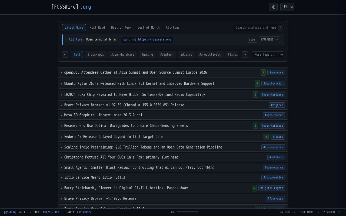Open the RAW WIRE link
This screenshot has height=216, width=346.
(x=270, y=40)
